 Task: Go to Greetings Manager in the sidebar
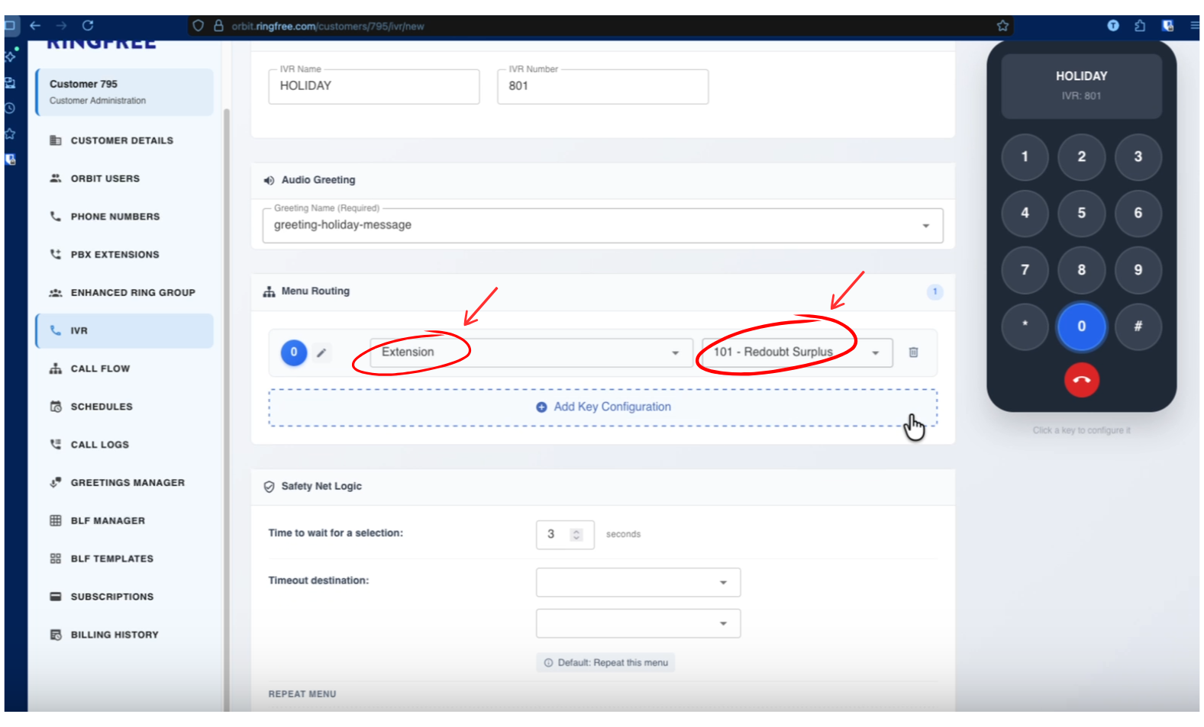coord(128,483)
